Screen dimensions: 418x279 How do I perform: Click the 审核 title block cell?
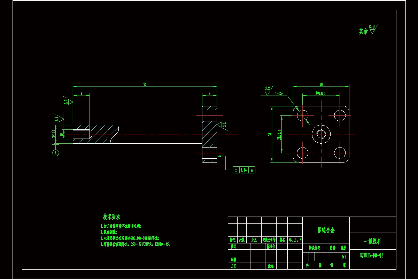233,259
